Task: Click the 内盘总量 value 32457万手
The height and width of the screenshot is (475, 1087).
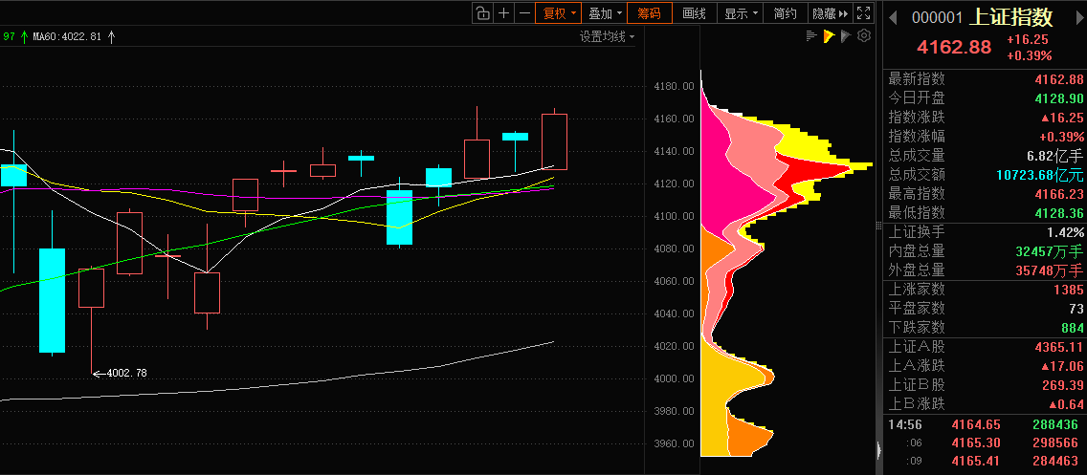Action: (x=1050, y=251)
